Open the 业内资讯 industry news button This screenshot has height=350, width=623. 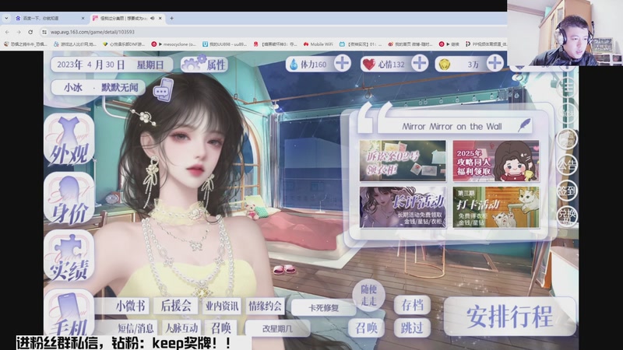(x=222, y=306)
